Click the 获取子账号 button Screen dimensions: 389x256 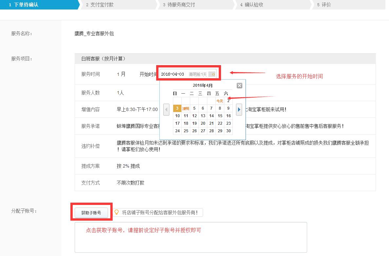pos(91,213)
